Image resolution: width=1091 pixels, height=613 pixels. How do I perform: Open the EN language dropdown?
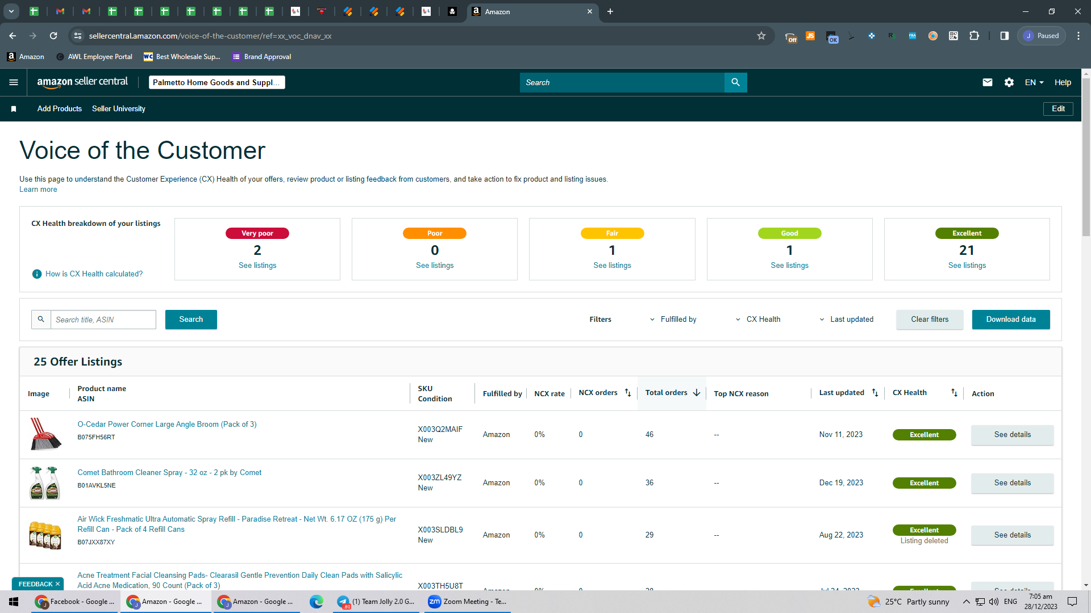[x=1034, y=82]
